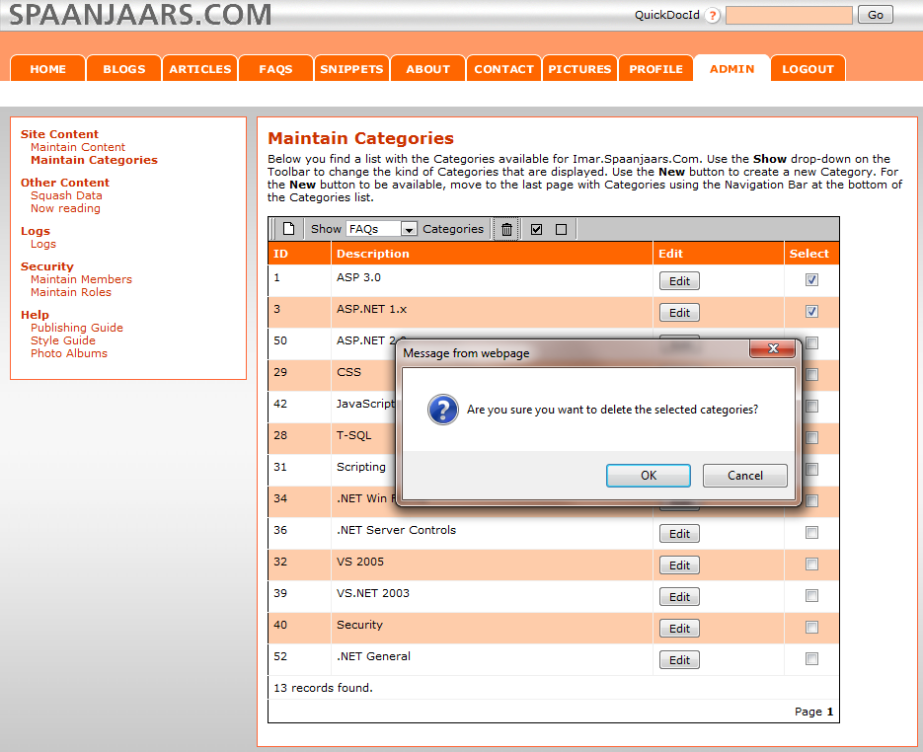This screenshot has height=752, width=923.
Task: Open Maintain Members in the sidebar
Action: [x=81, y=279]
